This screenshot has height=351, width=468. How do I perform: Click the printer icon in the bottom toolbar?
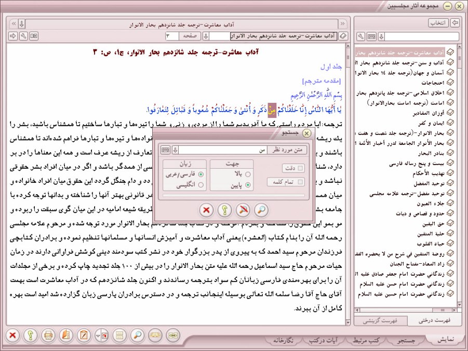coord(48,335)
